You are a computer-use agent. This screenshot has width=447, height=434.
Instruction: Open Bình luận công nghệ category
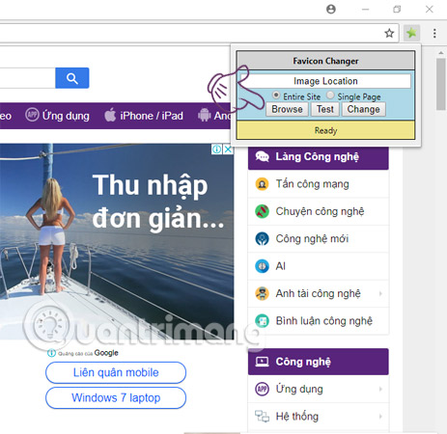[x=319, y=321]
